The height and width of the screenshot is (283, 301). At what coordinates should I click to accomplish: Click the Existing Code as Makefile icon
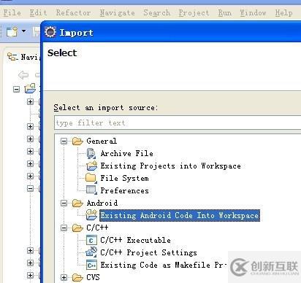coord(91,265)
